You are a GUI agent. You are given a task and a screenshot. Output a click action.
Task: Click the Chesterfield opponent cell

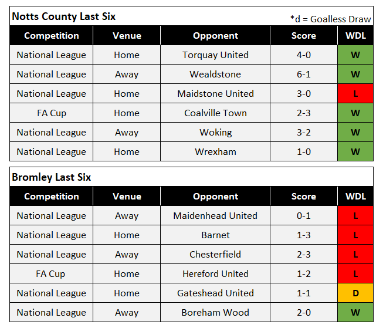[215, 255]
